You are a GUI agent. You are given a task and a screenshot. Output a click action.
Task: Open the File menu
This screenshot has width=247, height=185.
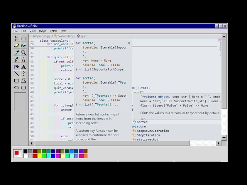(15, 31)
